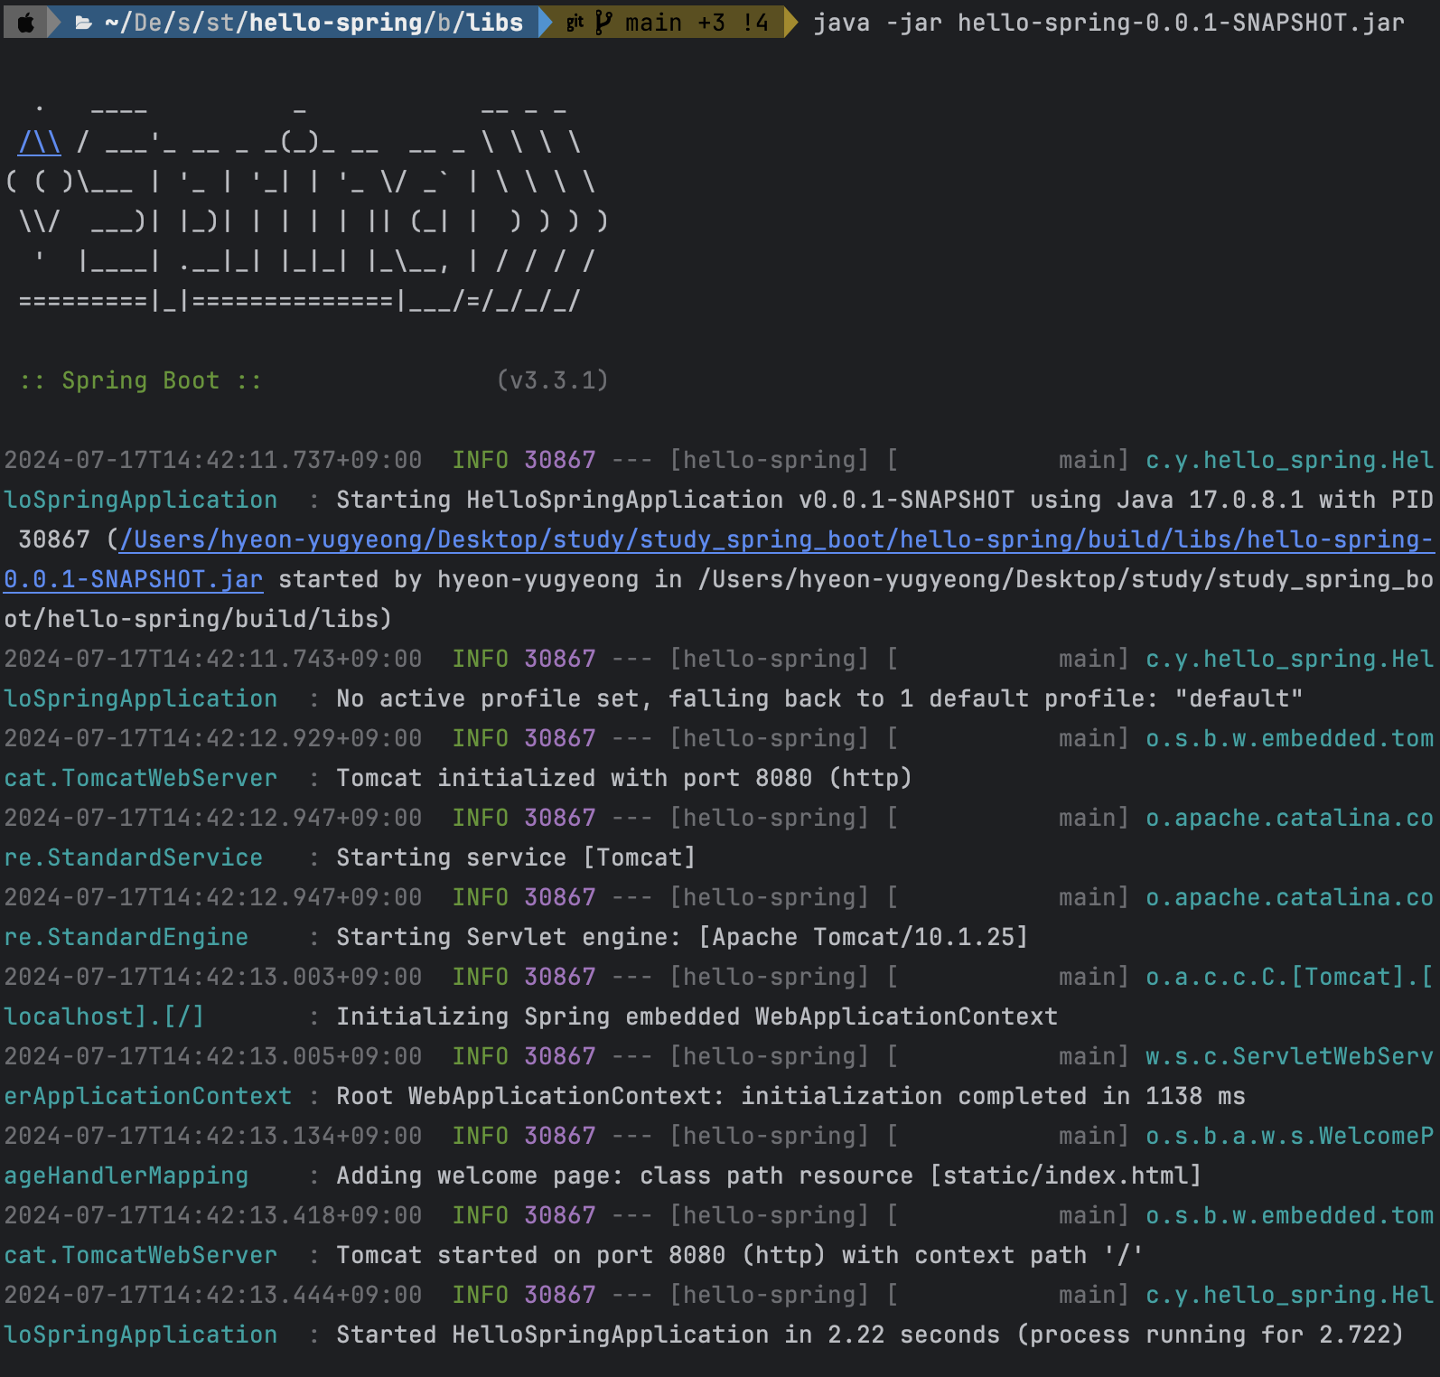This screenshot has width=1440, height=1377.
Task: Click logger name 're.StandardEngine'
Action: pos(126,937)
